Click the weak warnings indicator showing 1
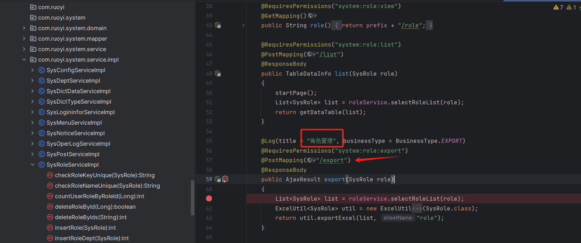 click(571, 7)
